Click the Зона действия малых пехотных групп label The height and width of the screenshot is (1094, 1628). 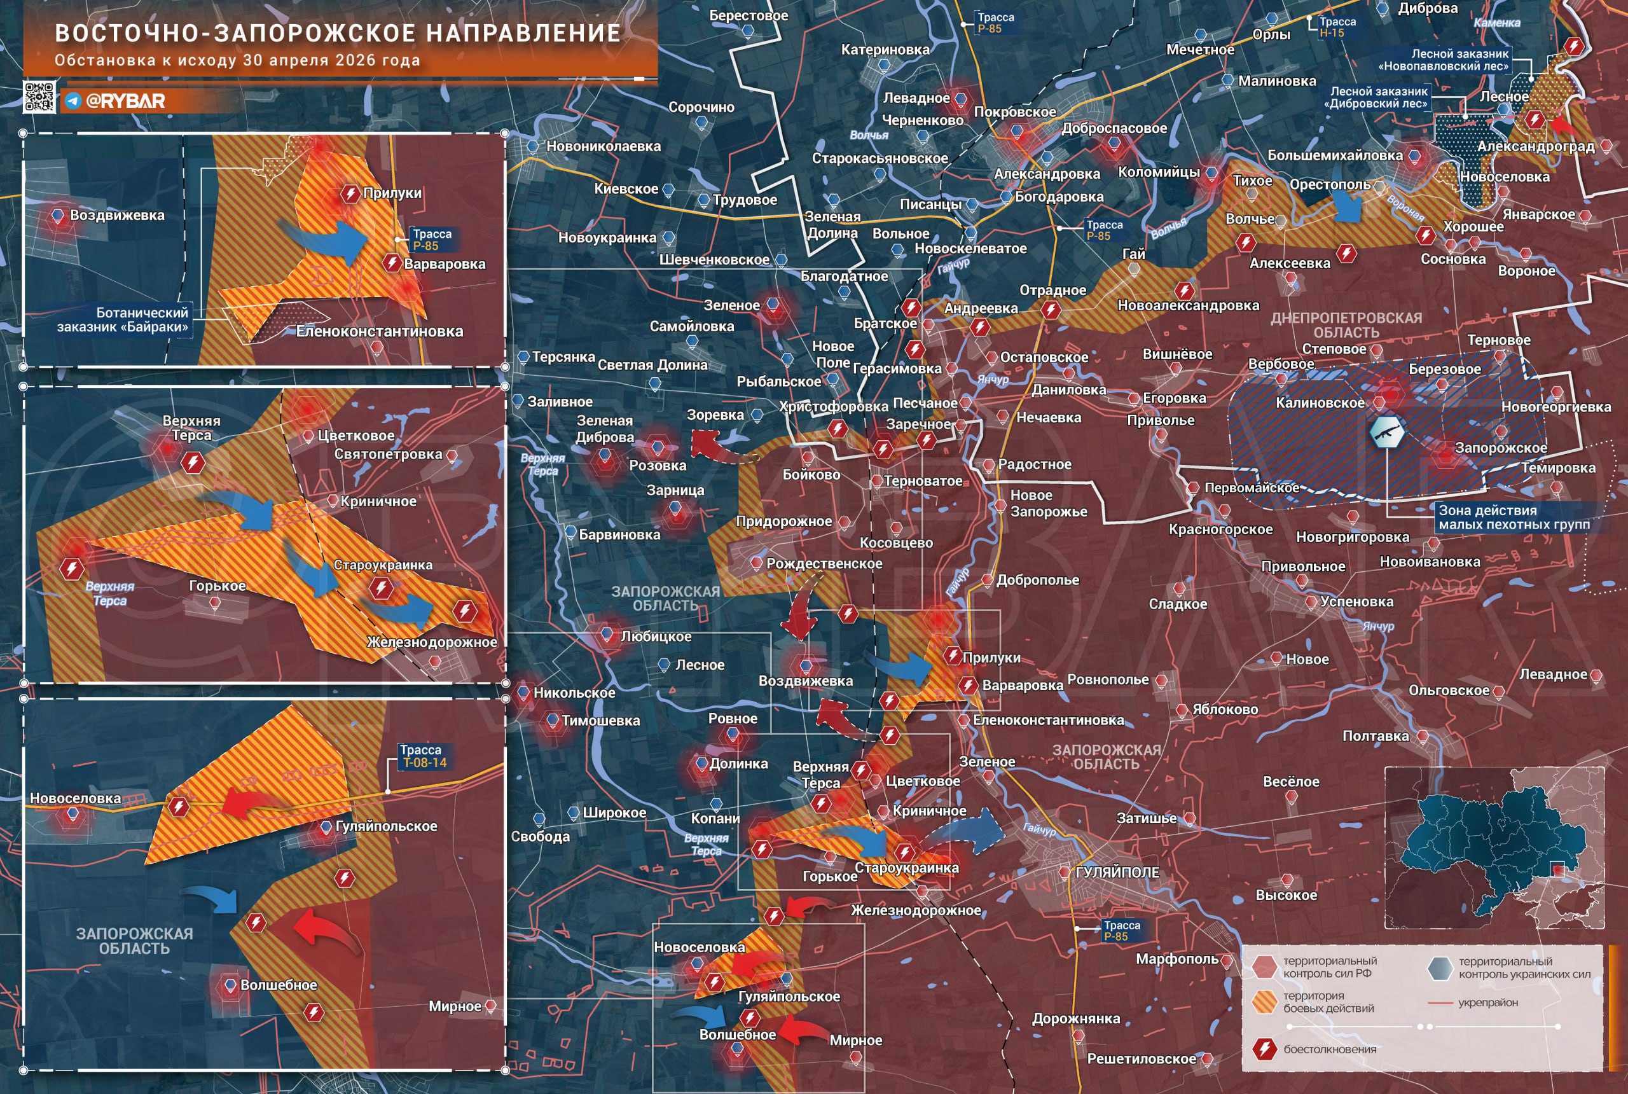[x=1514, y=518]
